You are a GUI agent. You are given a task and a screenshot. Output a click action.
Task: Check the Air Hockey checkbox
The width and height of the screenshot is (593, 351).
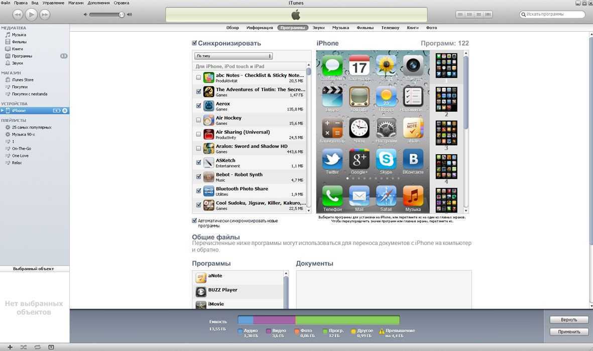click(198, 120)
